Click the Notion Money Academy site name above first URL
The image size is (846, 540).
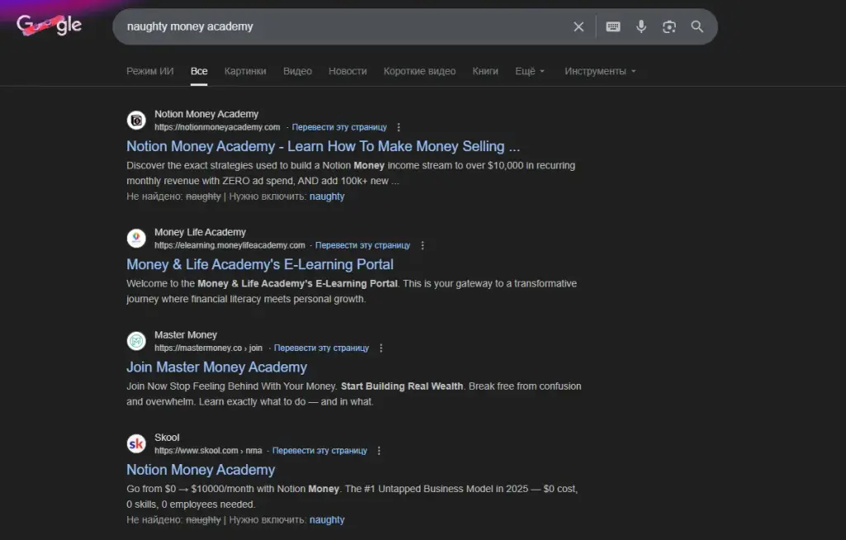(207, 114)
